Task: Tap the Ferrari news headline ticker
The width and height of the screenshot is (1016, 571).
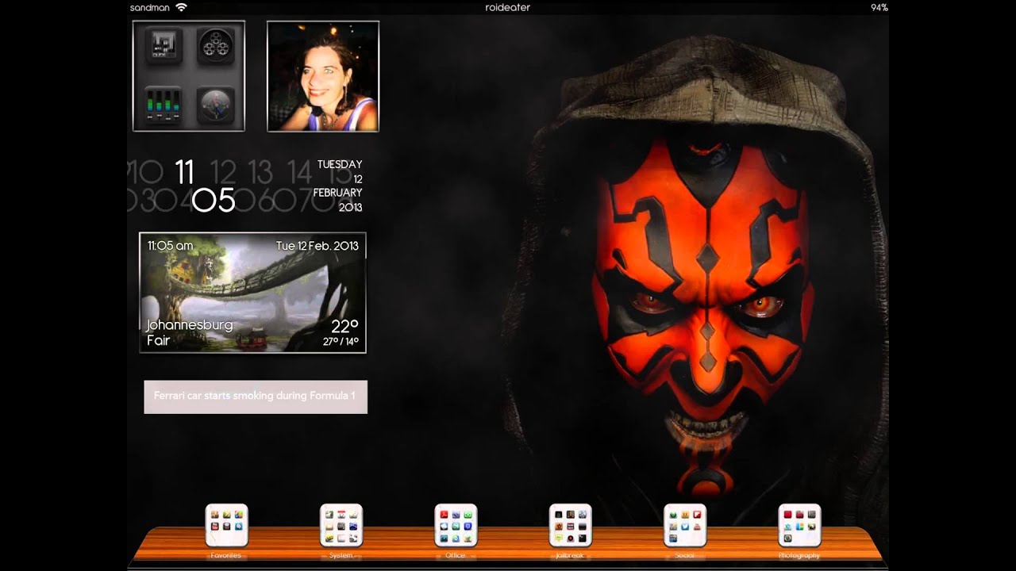Action: coord(256,397)
